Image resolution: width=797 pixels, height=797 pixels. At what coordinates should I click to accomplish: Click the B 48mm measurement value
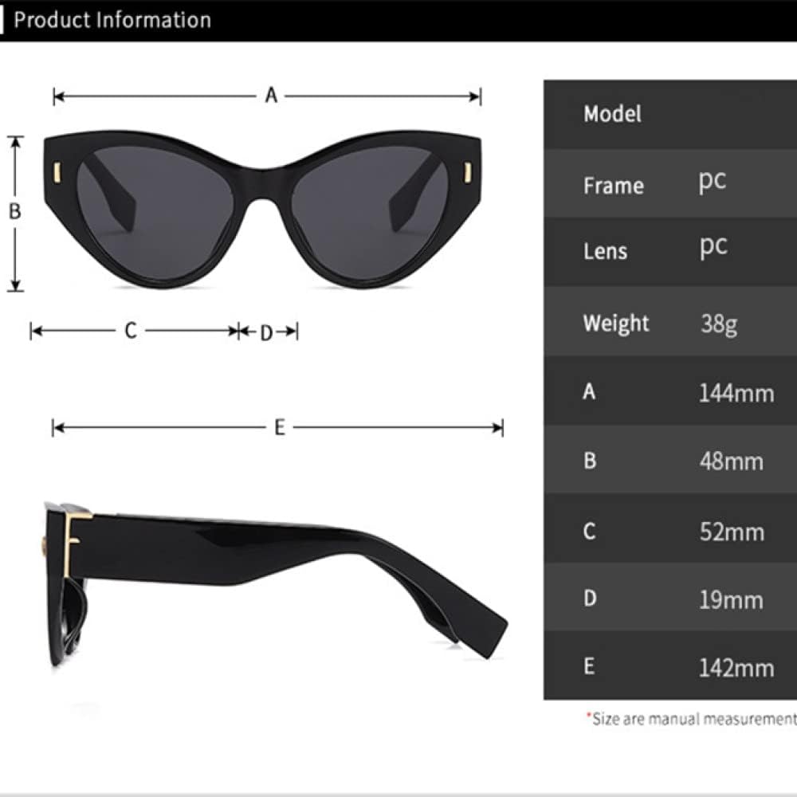[x=732, y=461]
